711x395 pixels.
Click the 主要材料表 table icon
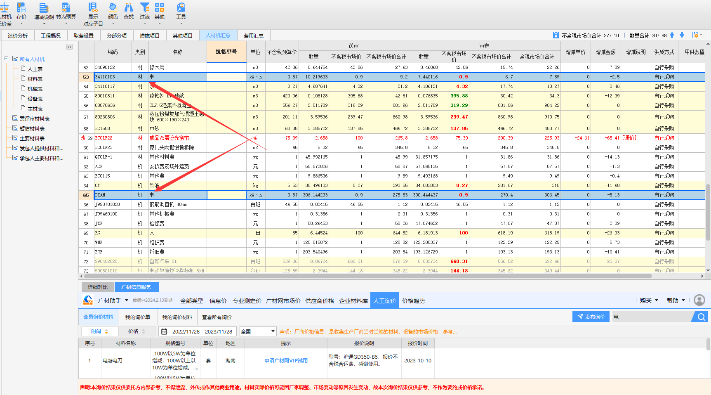pyautogui.click(x=15, y=138)
